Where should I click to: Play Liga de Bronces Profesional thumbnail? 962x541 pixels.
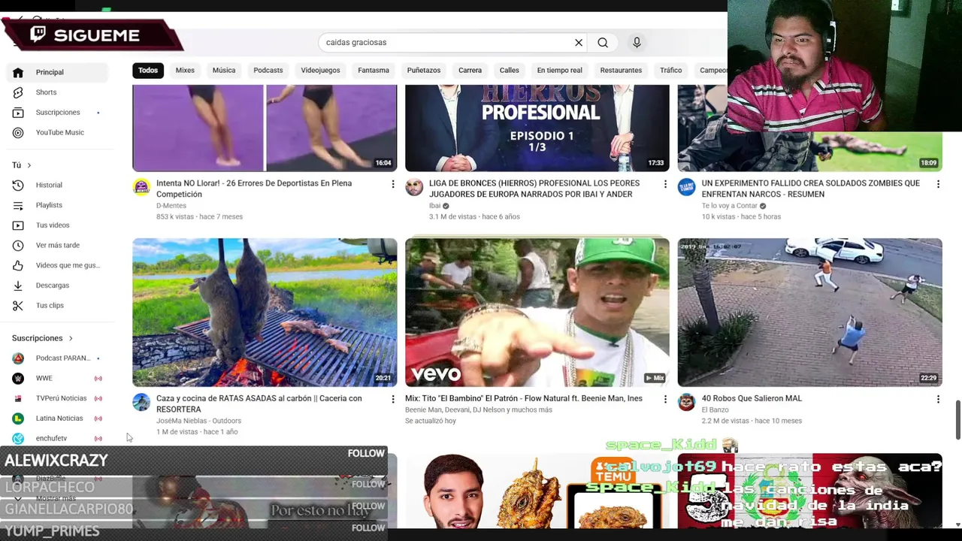click(537, 128)
